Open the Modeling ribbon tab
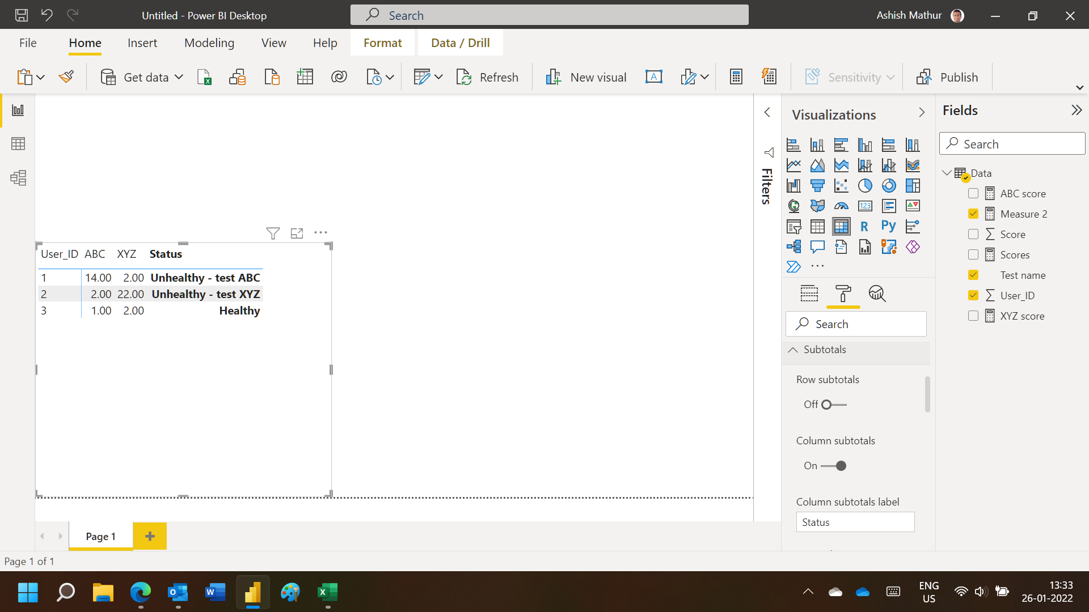 (209, 43)
